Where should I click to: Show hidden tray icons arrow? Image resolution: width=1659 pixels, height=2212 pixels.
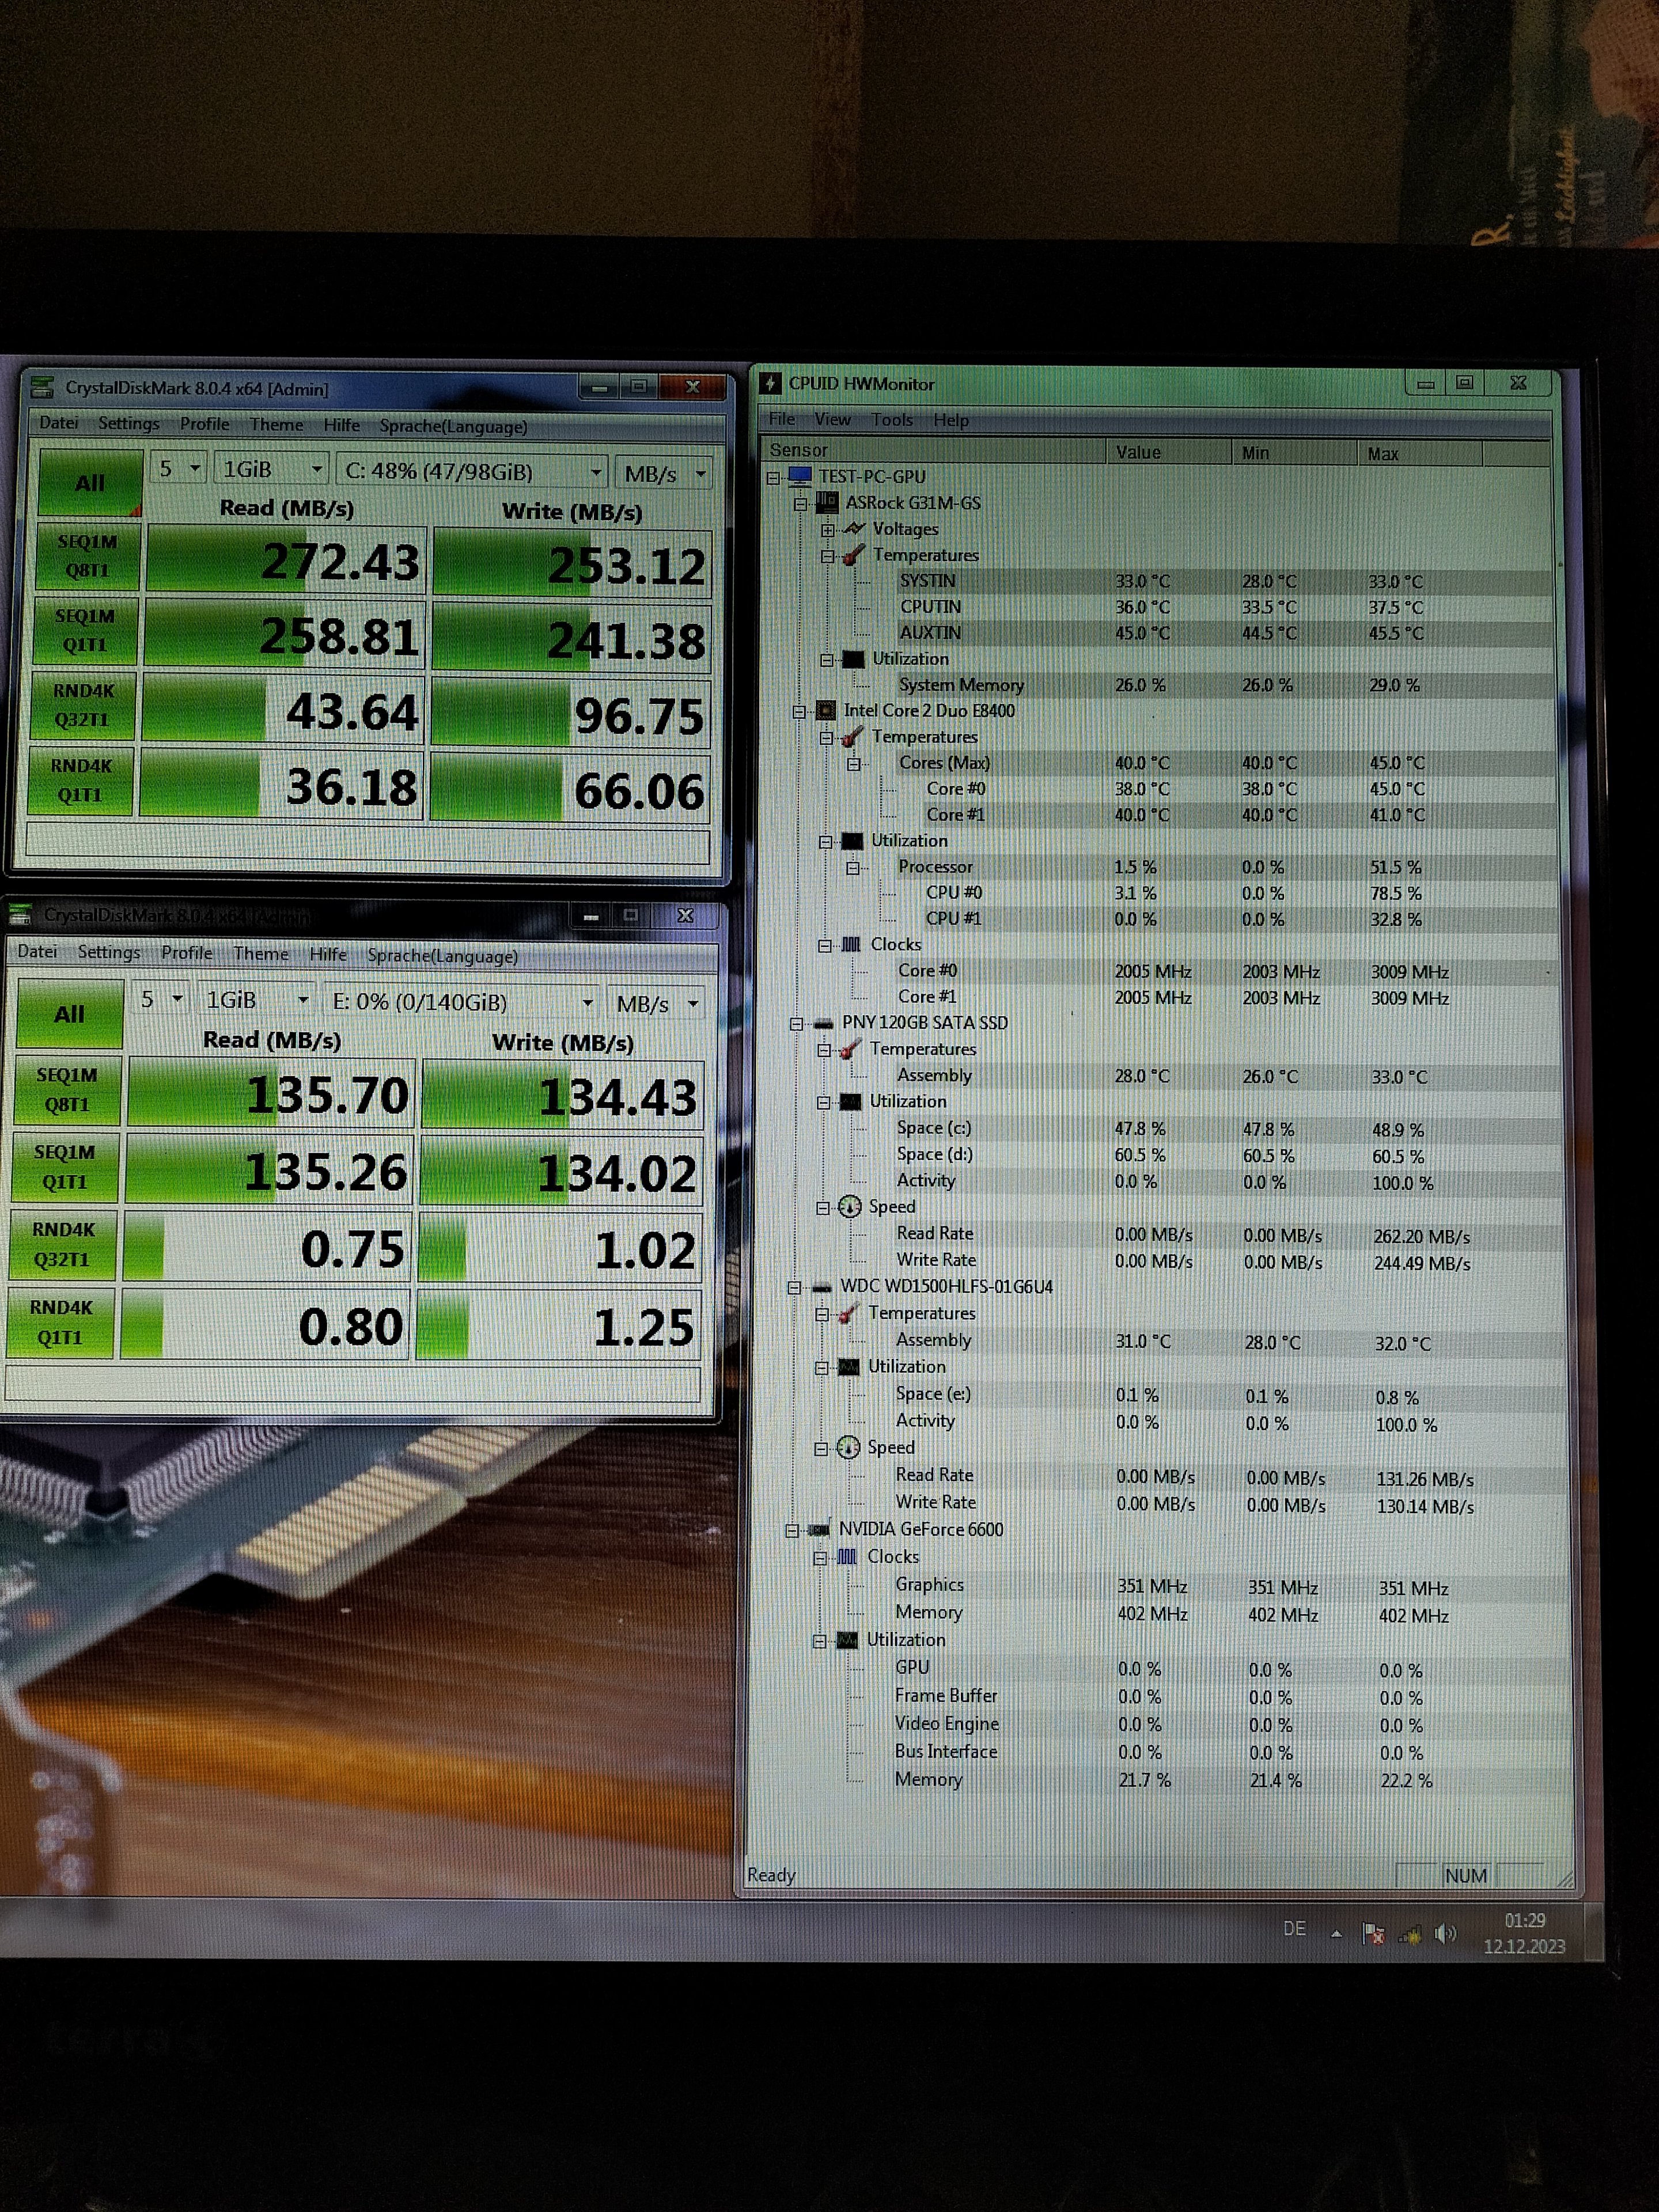coord(1336,1933)
